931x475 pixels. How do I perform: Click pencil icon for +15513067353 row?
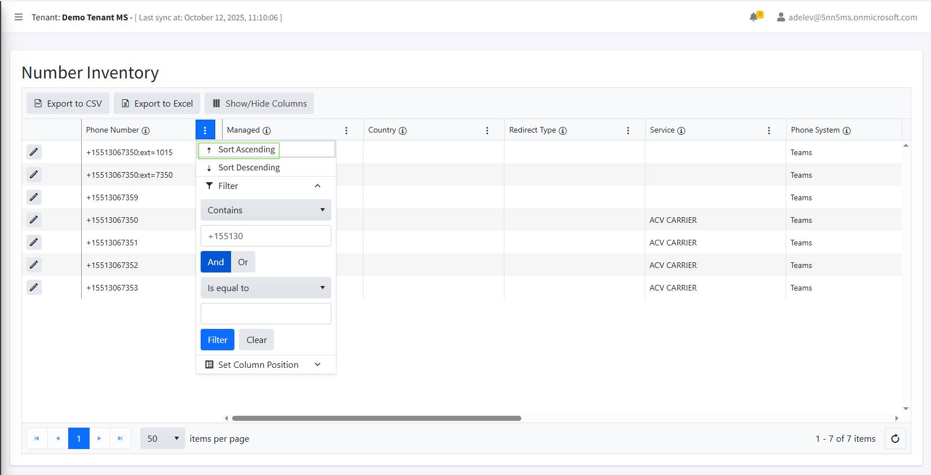click(34, 287)
